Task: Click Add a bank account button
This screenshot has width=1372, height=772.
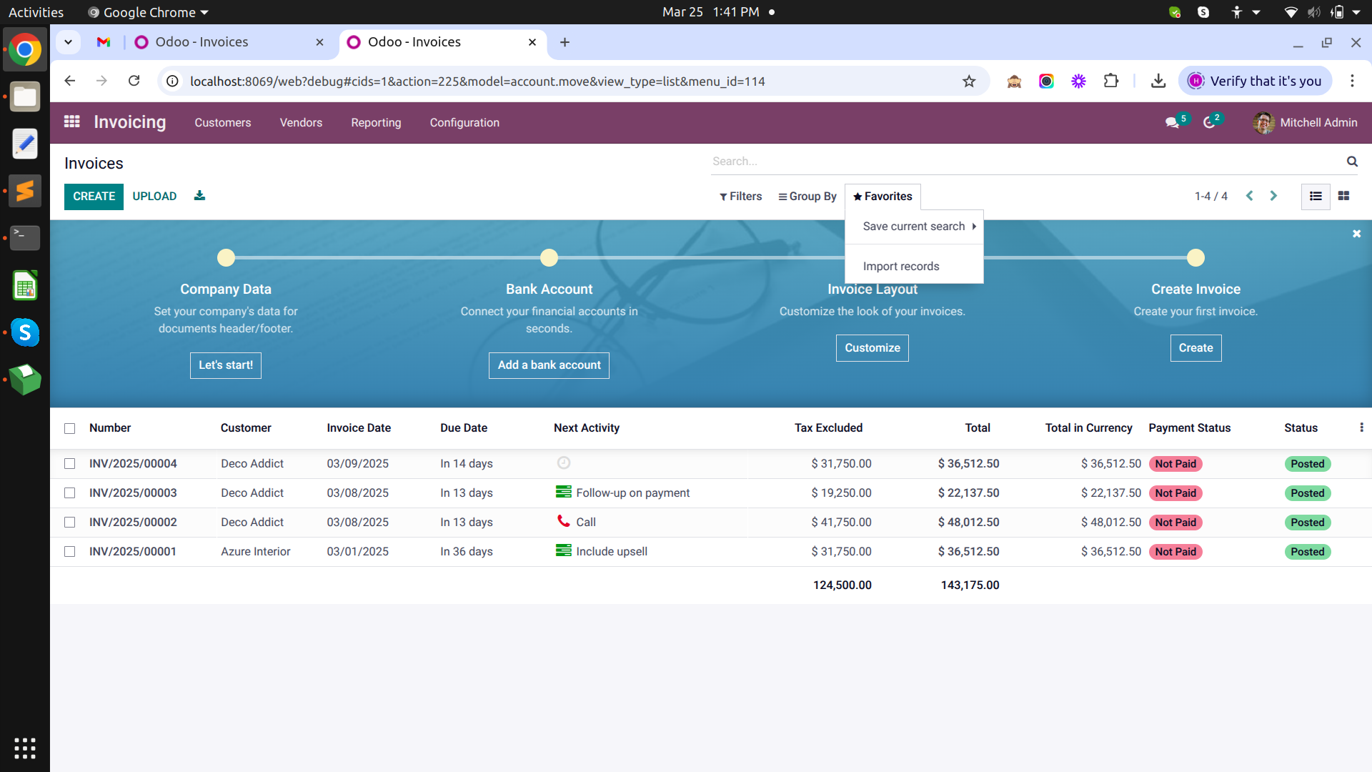Action: (x=549, y=365)
